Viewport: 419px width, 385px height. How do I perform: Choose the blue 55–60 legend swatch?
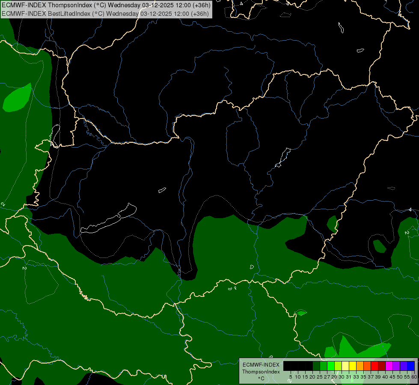coord(411,366)
